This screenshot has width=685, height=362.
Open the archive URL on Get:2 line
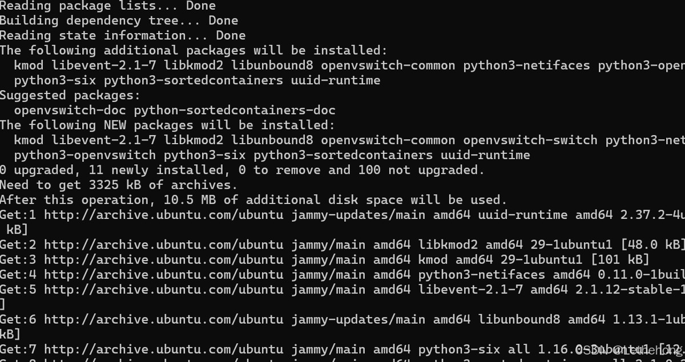point(163,245)
